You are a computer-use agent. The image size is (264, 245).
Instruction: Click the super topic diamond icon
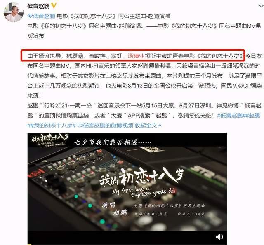coord(30,16)
